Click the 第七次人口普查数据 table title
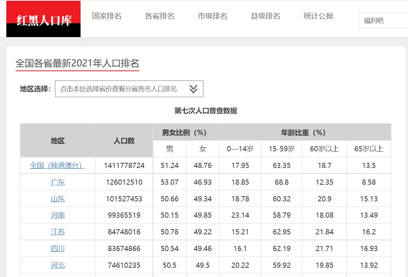 click(206, 111)
